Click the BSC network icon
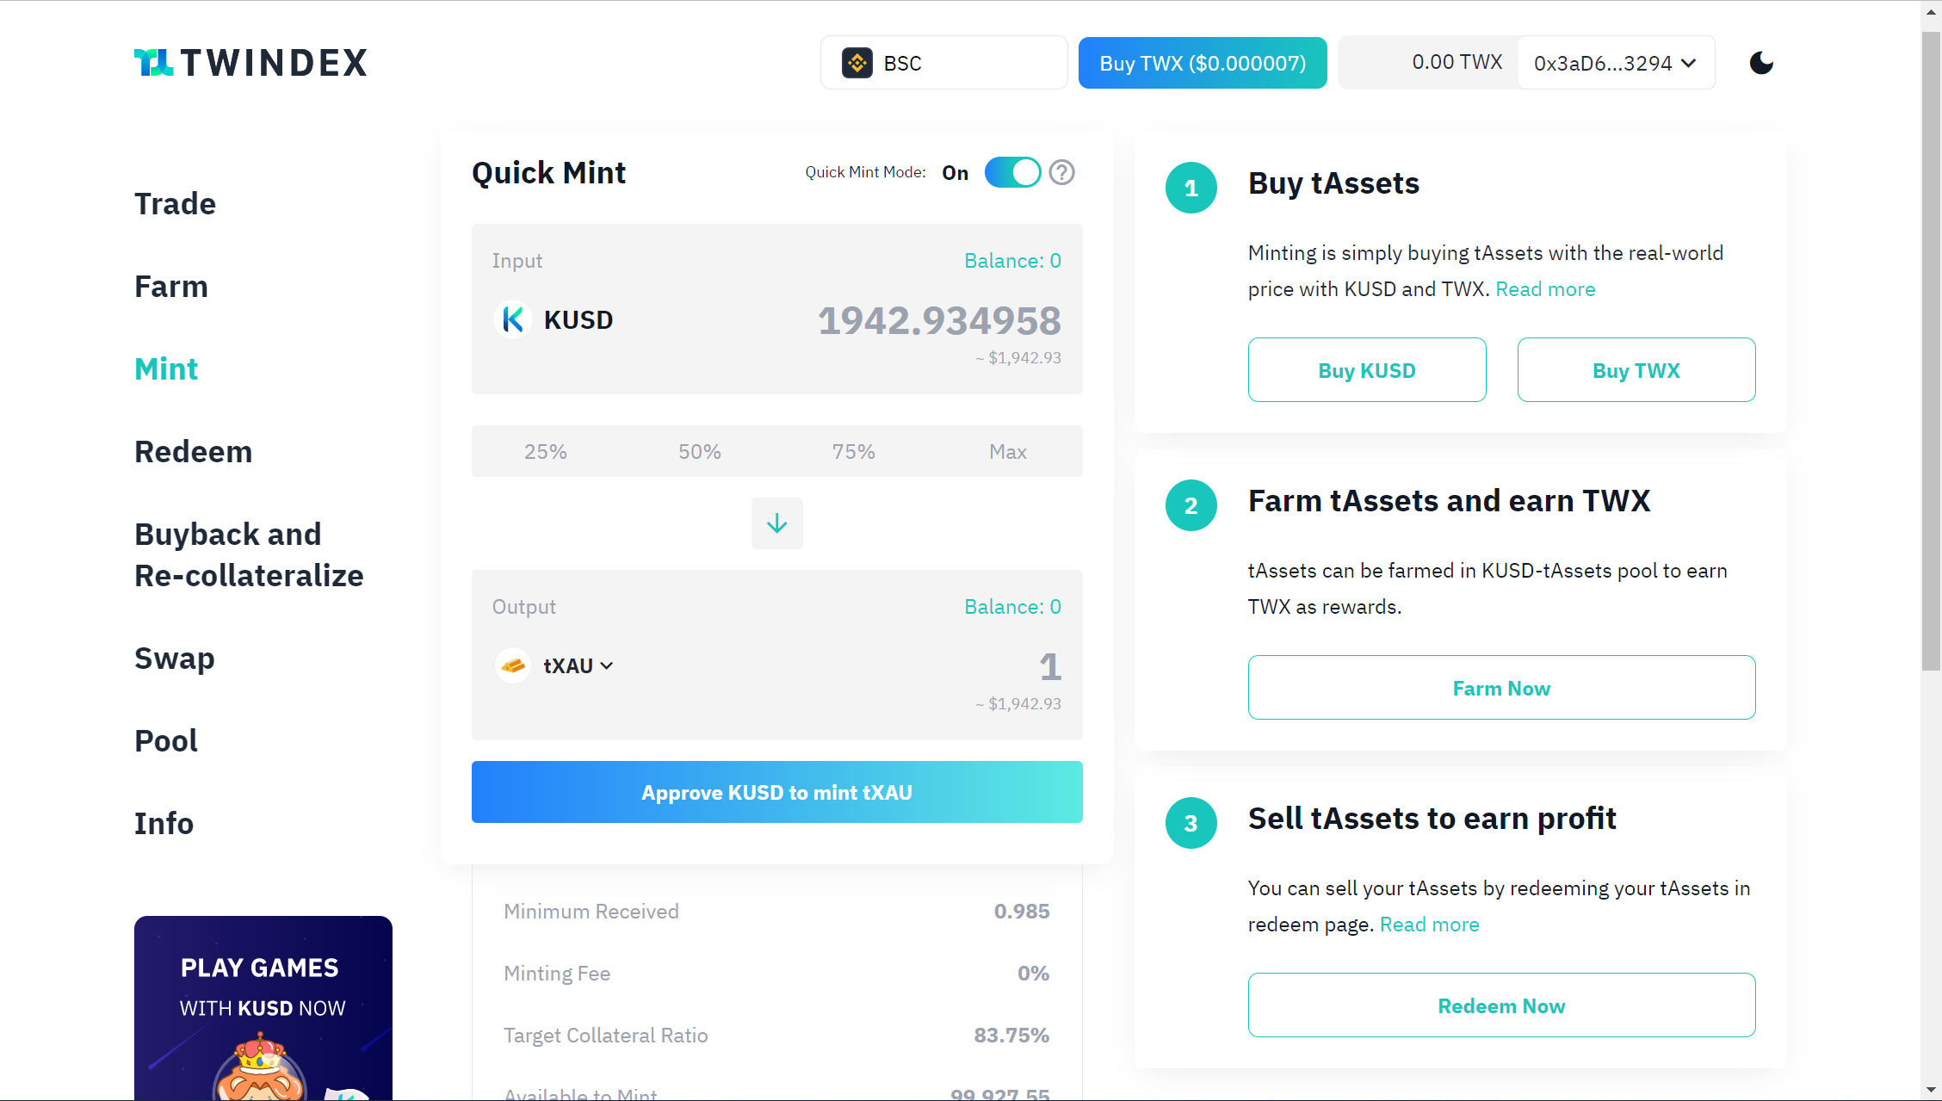 [x=854, y=63]
